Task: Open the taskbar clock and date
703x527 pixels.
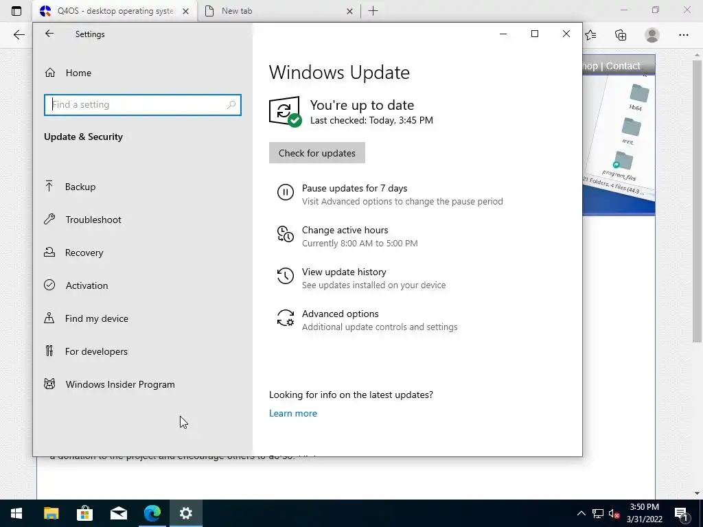Action: point(644,513)
